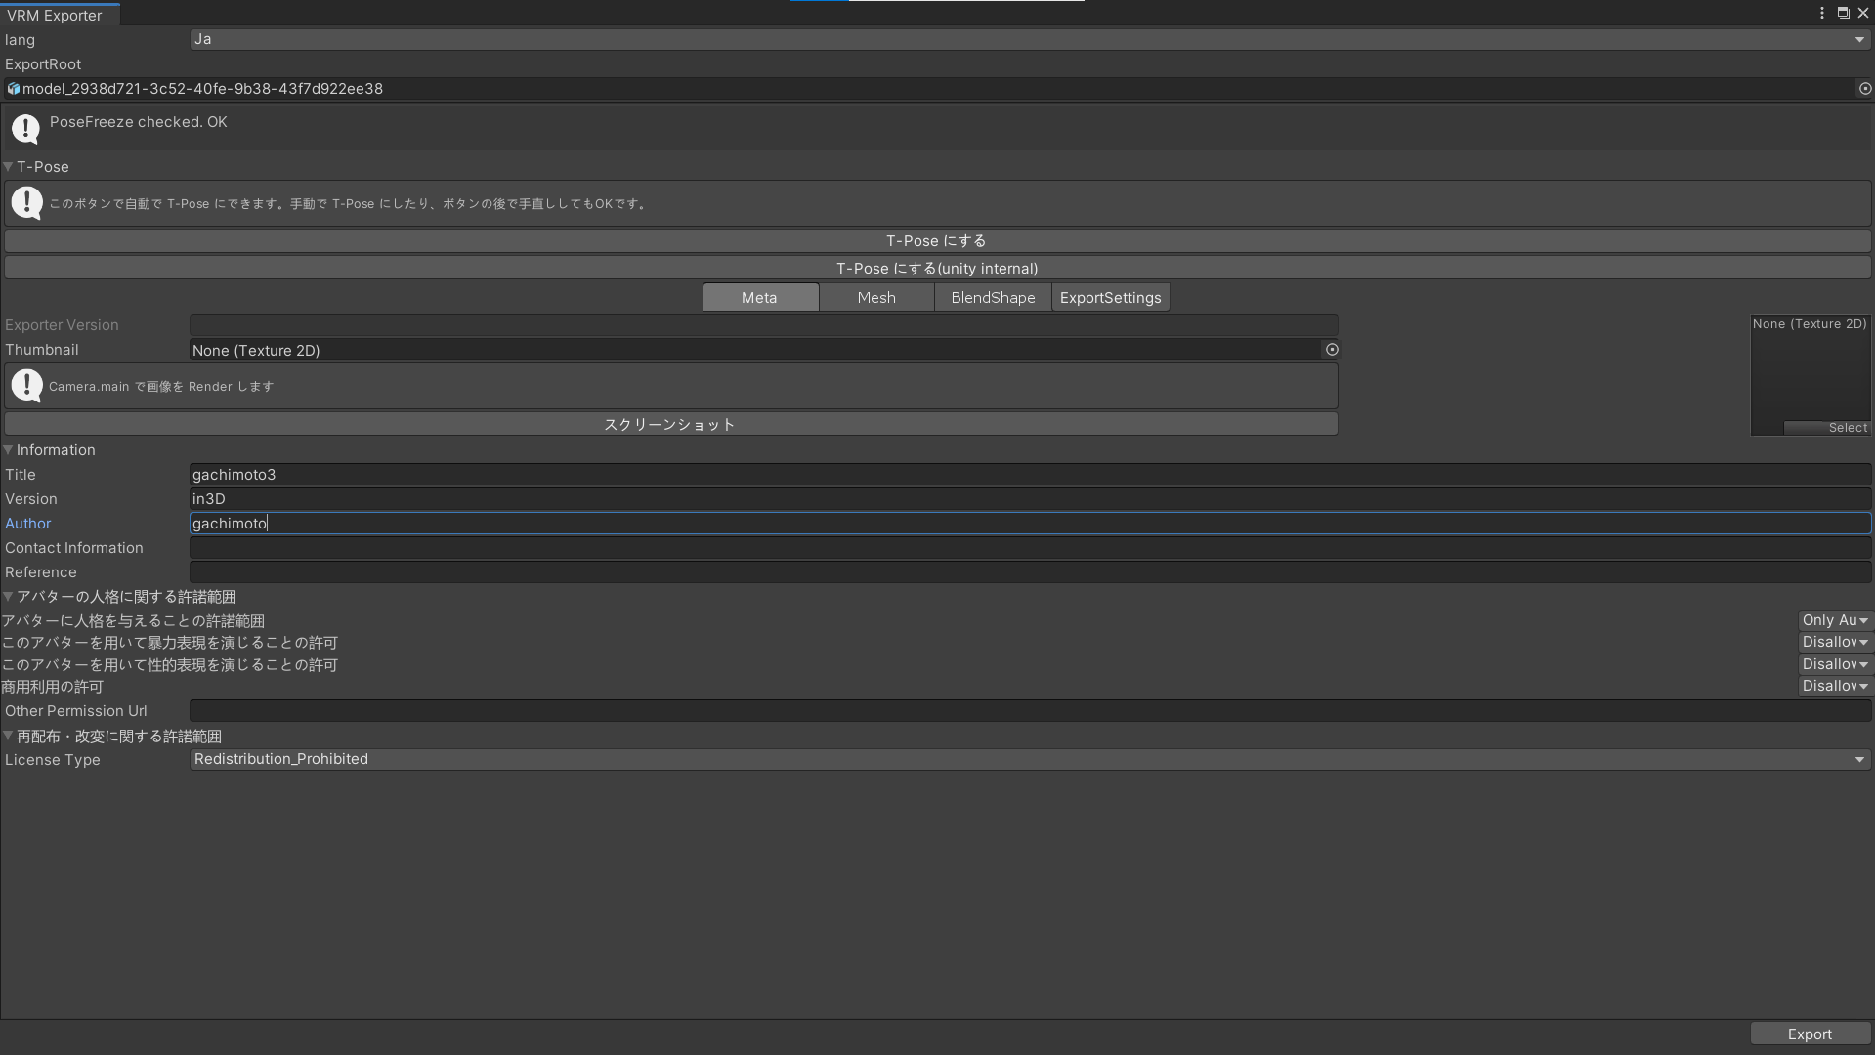This screenshot has width=1875, height=1055.
Task: Click the Title input field
Action: tap(1031, 475)
